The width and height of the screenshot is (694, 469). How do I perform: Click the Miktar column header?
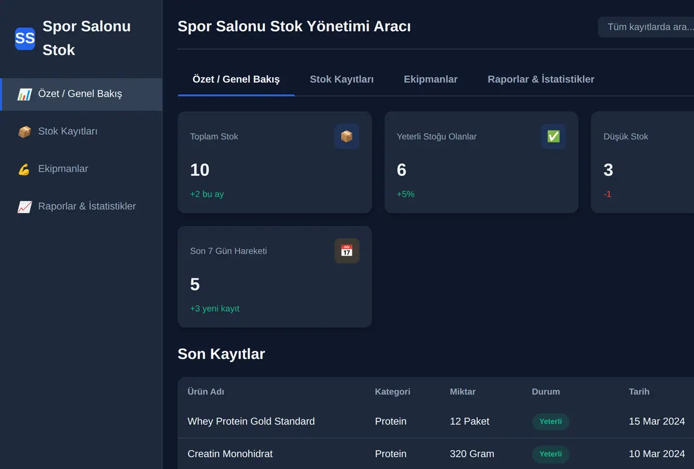(x=463, y=392)
